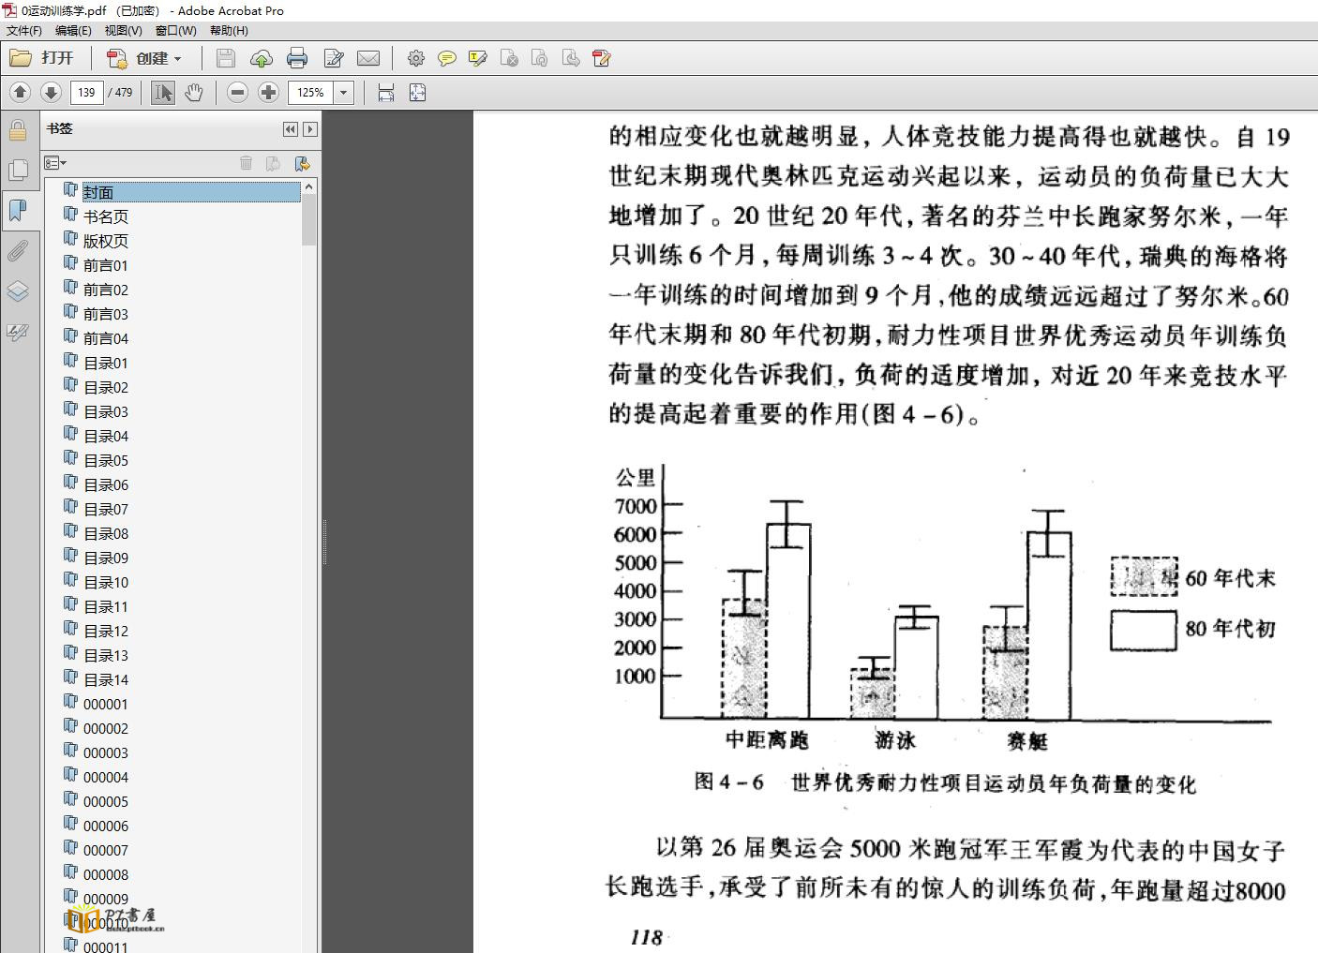
Task: Click the cloud upload icon
Action: pos(262,59)
